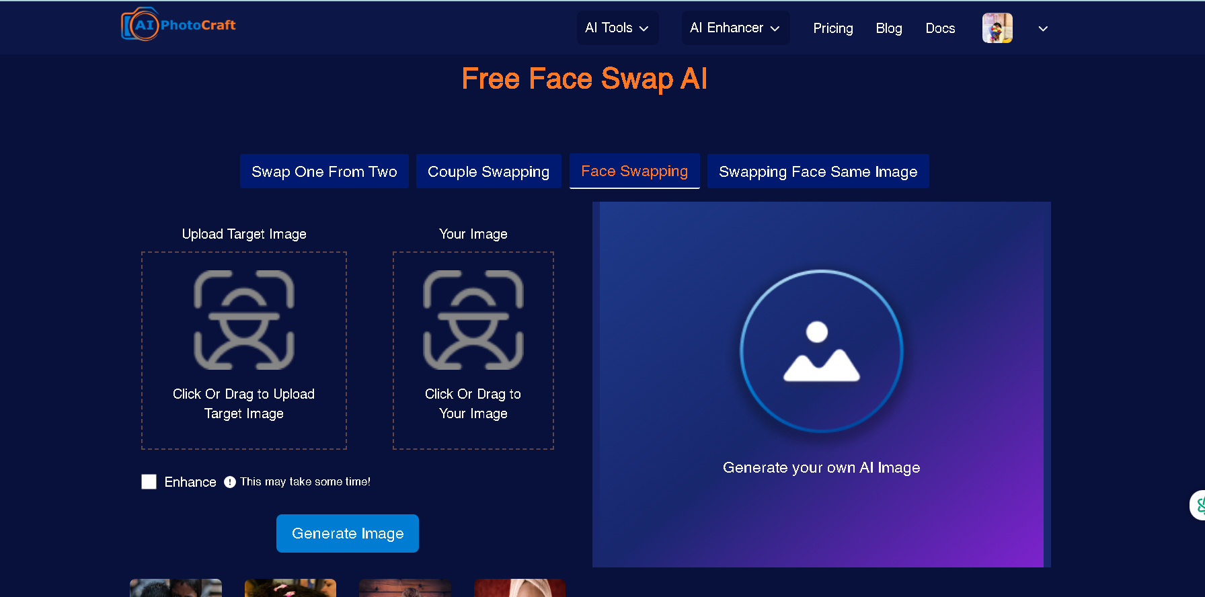Click 'Click Or Drag to Your Image' text
1205x597 pixels.
[x=473, y=403]
